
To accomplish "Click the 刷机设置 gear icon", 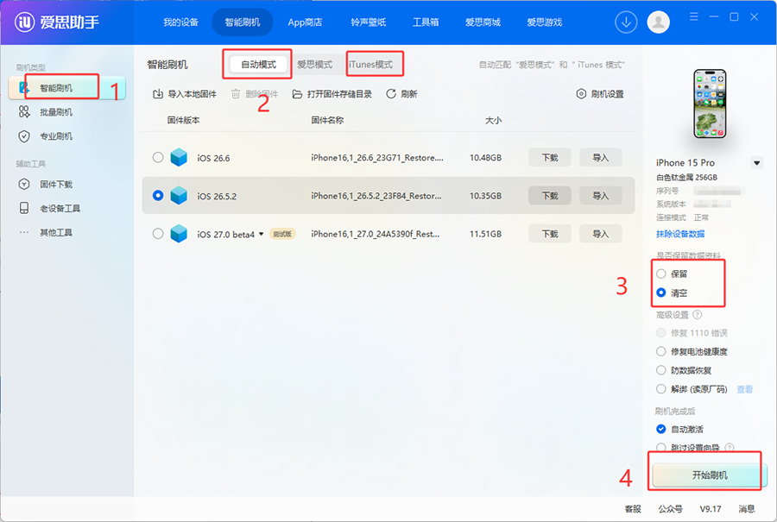I will pyautogui.click(x=581, y=93).
